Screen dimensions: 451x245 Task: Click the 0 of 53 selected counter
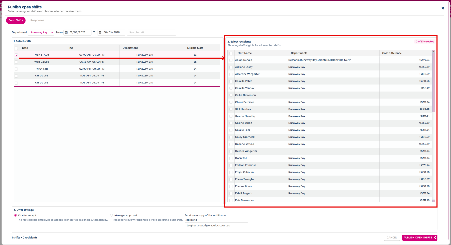(425, 42)
